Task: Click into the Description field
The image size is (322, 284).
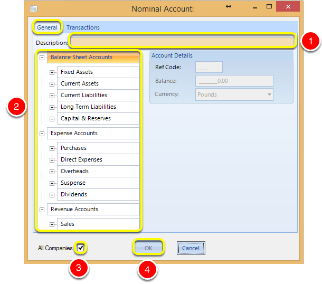Action: point(182,41)
